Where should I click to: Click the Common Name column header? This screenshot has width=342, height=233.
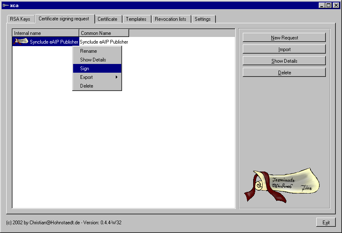pos(104,33)
